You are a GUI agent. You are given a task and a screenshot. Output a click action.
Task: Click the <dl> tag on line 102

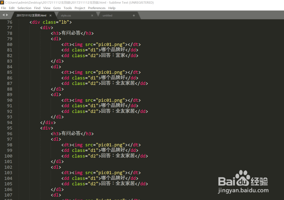pyautogui.click(x=56, y=167)
